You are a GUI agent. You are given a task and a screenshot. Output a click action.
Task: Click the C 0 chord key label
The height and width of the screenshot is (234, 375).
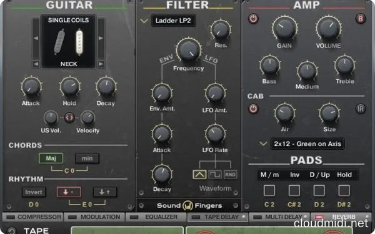tap(69, 171)
